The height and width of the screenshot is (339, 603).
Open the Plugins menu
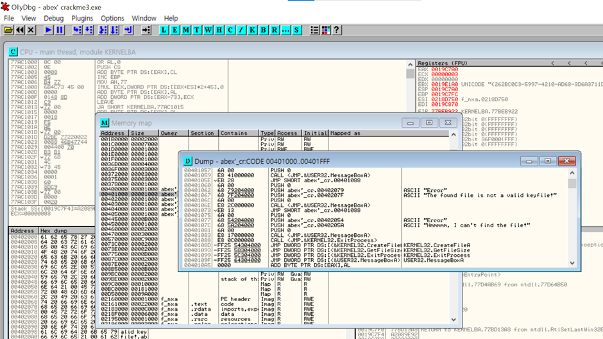click(x=82, y=18)
